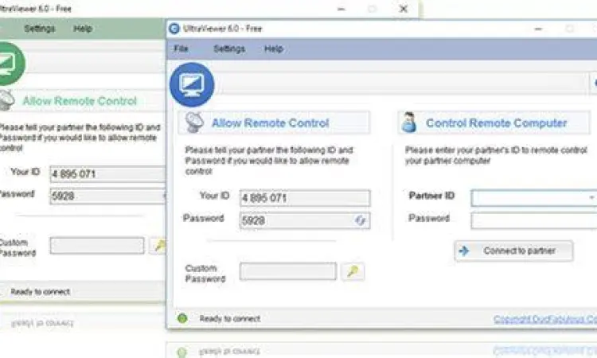
Task: Click the key icon beside Custom Password in front window
Action: click(352, 272)
